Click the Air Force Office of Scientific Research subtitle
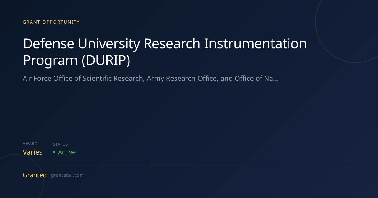 [150, 79]
